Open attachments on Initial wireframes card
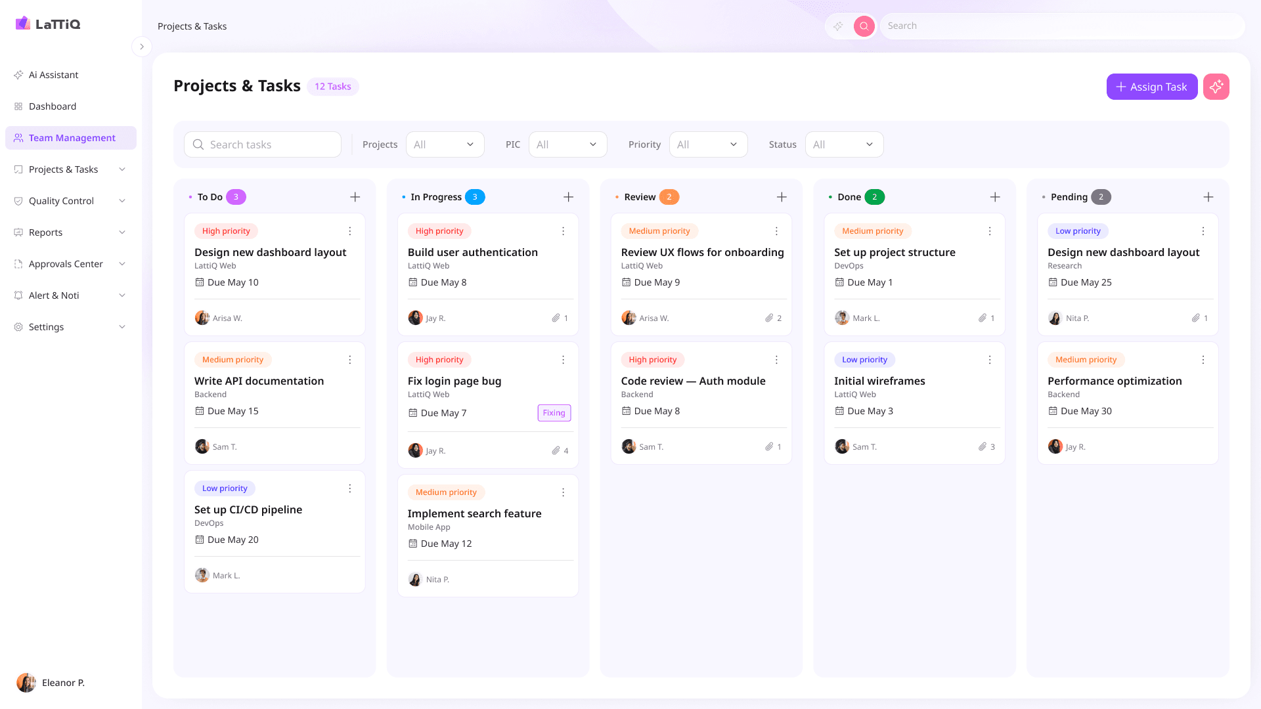Viewport: 1261px width, 709px height. pyautogui.click(x=986, y=446)
